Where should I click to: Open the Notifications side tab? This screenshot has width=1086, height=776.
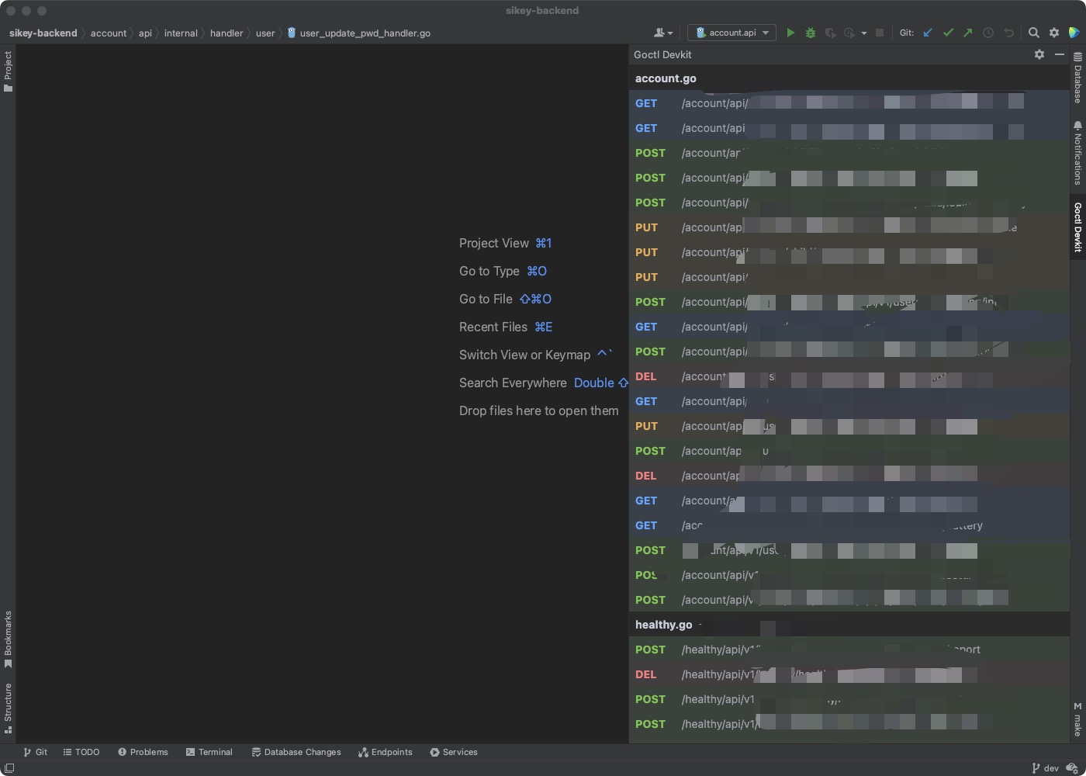point(1077,152)
